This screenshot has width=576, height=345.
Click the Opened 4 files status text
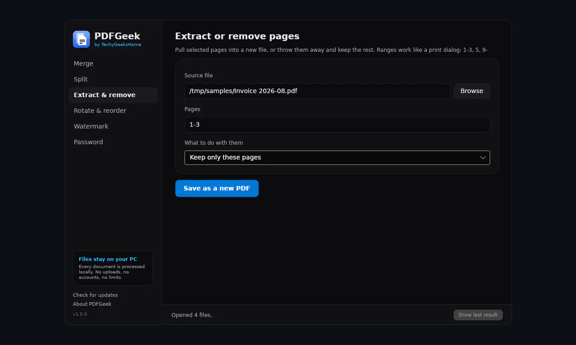coord(192,315)
